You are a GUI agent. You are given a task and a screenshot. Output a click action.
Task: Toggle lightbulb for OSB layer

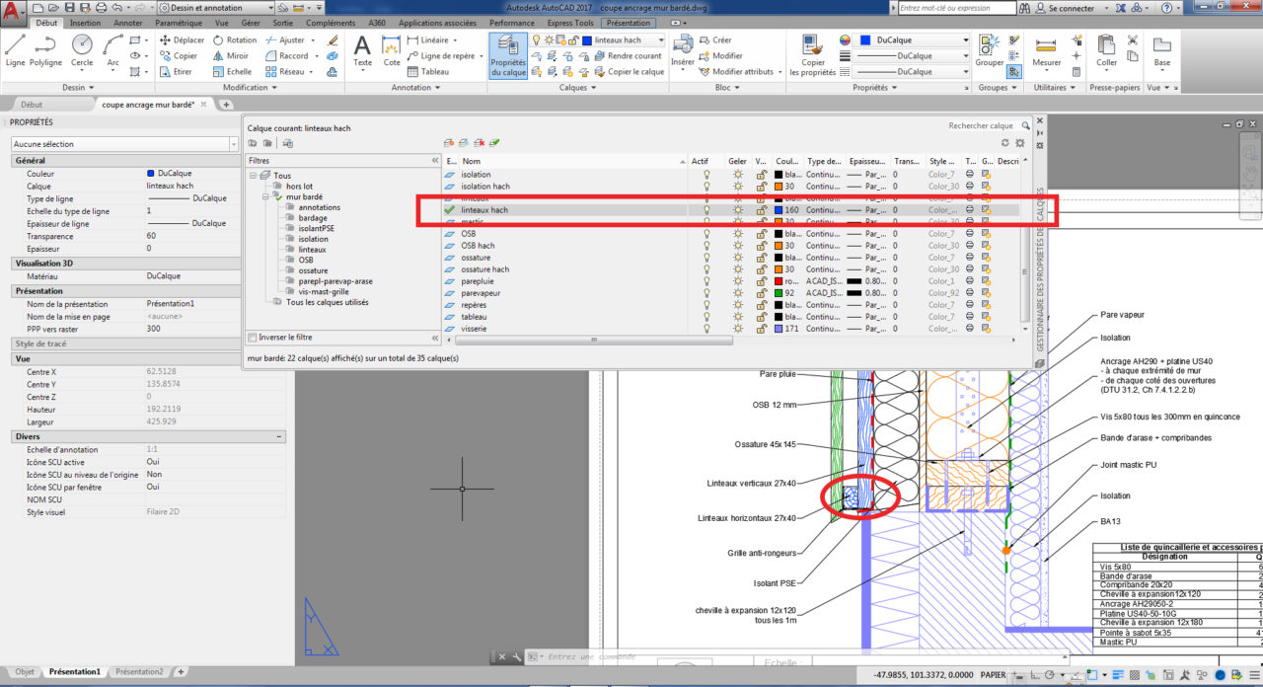coord(706,234)
